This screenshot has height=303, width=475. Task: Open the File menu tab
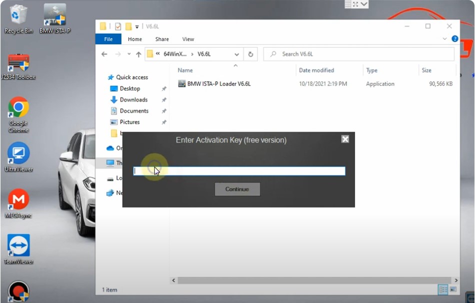coord(108,39)
